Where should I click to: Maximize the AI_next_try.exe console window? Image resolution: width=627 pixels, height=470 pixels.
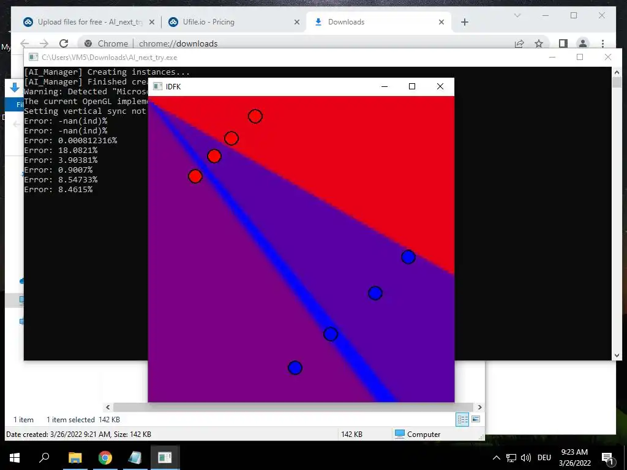pyautogui.click(x=580, y=57)
